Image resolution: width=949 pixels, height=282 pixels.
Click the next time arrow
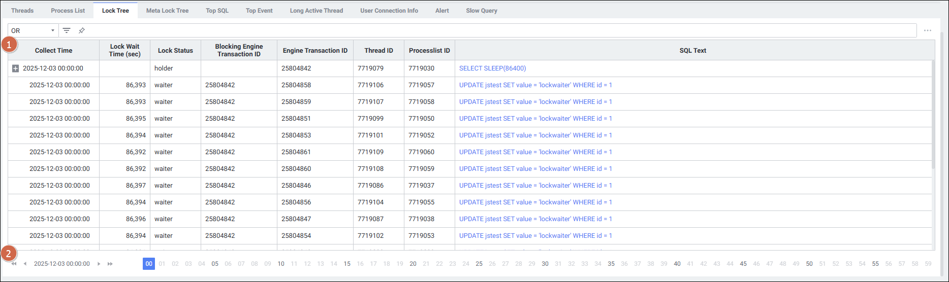coord(99,264)
